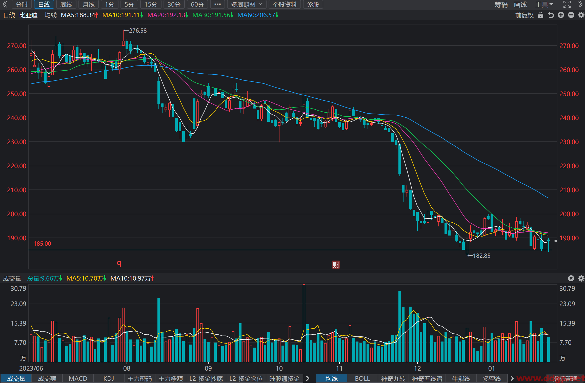Select the 30分 period
The width and height of the screenshot is (585, 383).
(174, 4)
